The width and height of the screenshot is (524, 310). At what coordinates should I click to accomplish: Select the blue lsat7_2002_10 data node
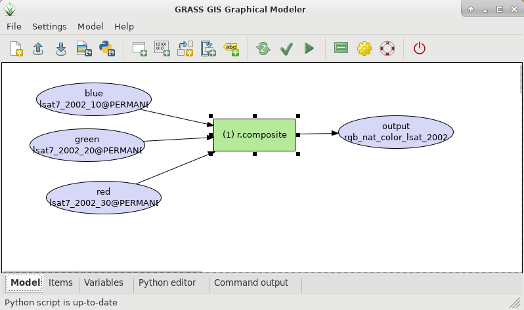click(94, 99)
